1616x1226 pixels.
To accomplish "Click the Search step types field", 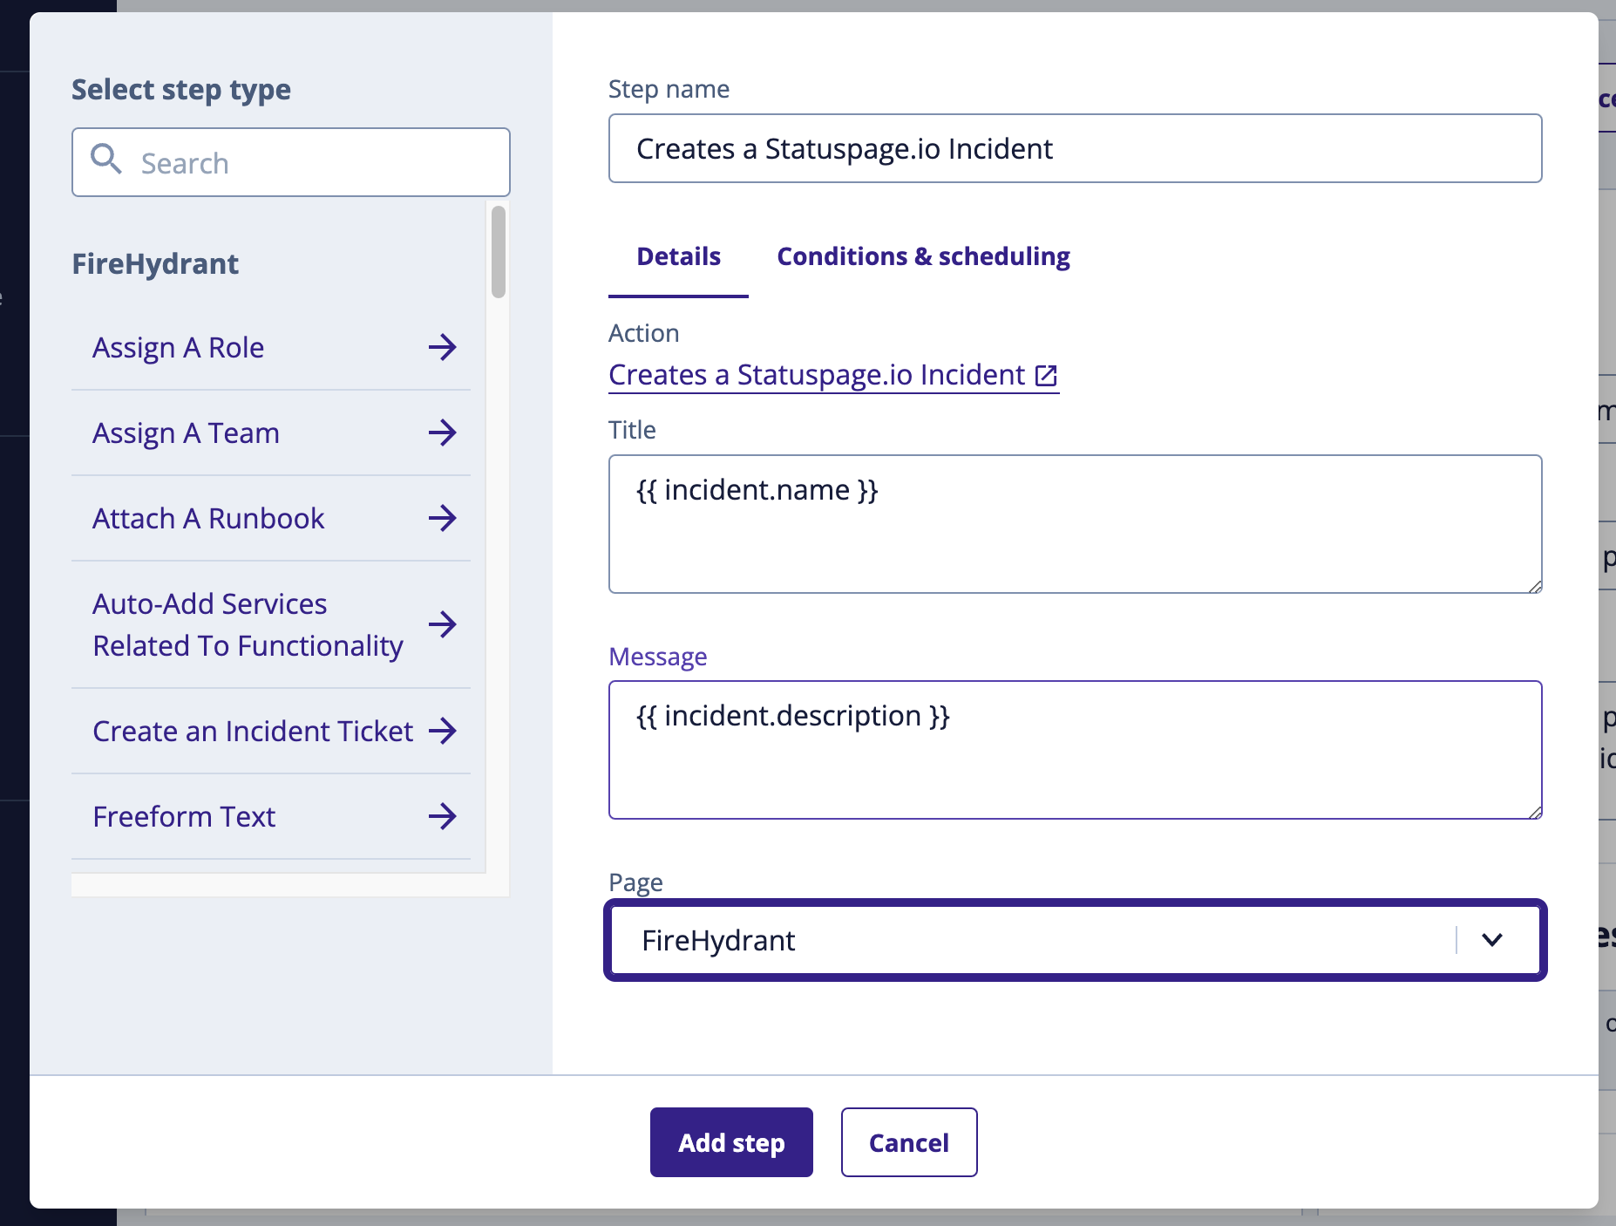I will click(x=288, y=162).
